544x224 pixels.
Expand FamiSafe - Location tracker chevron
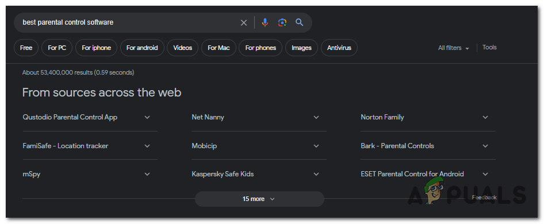147,146
